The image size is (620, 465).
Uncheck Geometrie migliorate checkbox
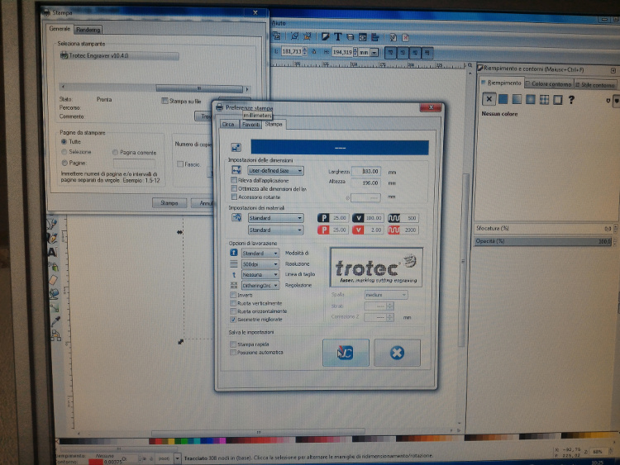(233, 319)
